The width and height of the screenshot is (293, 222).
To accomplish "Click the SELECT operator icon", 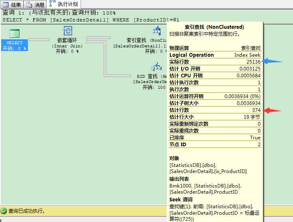I will [x=15, y=34].
